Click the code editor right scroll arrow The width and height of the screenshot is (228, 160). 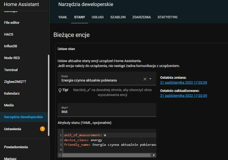point(154,155)
